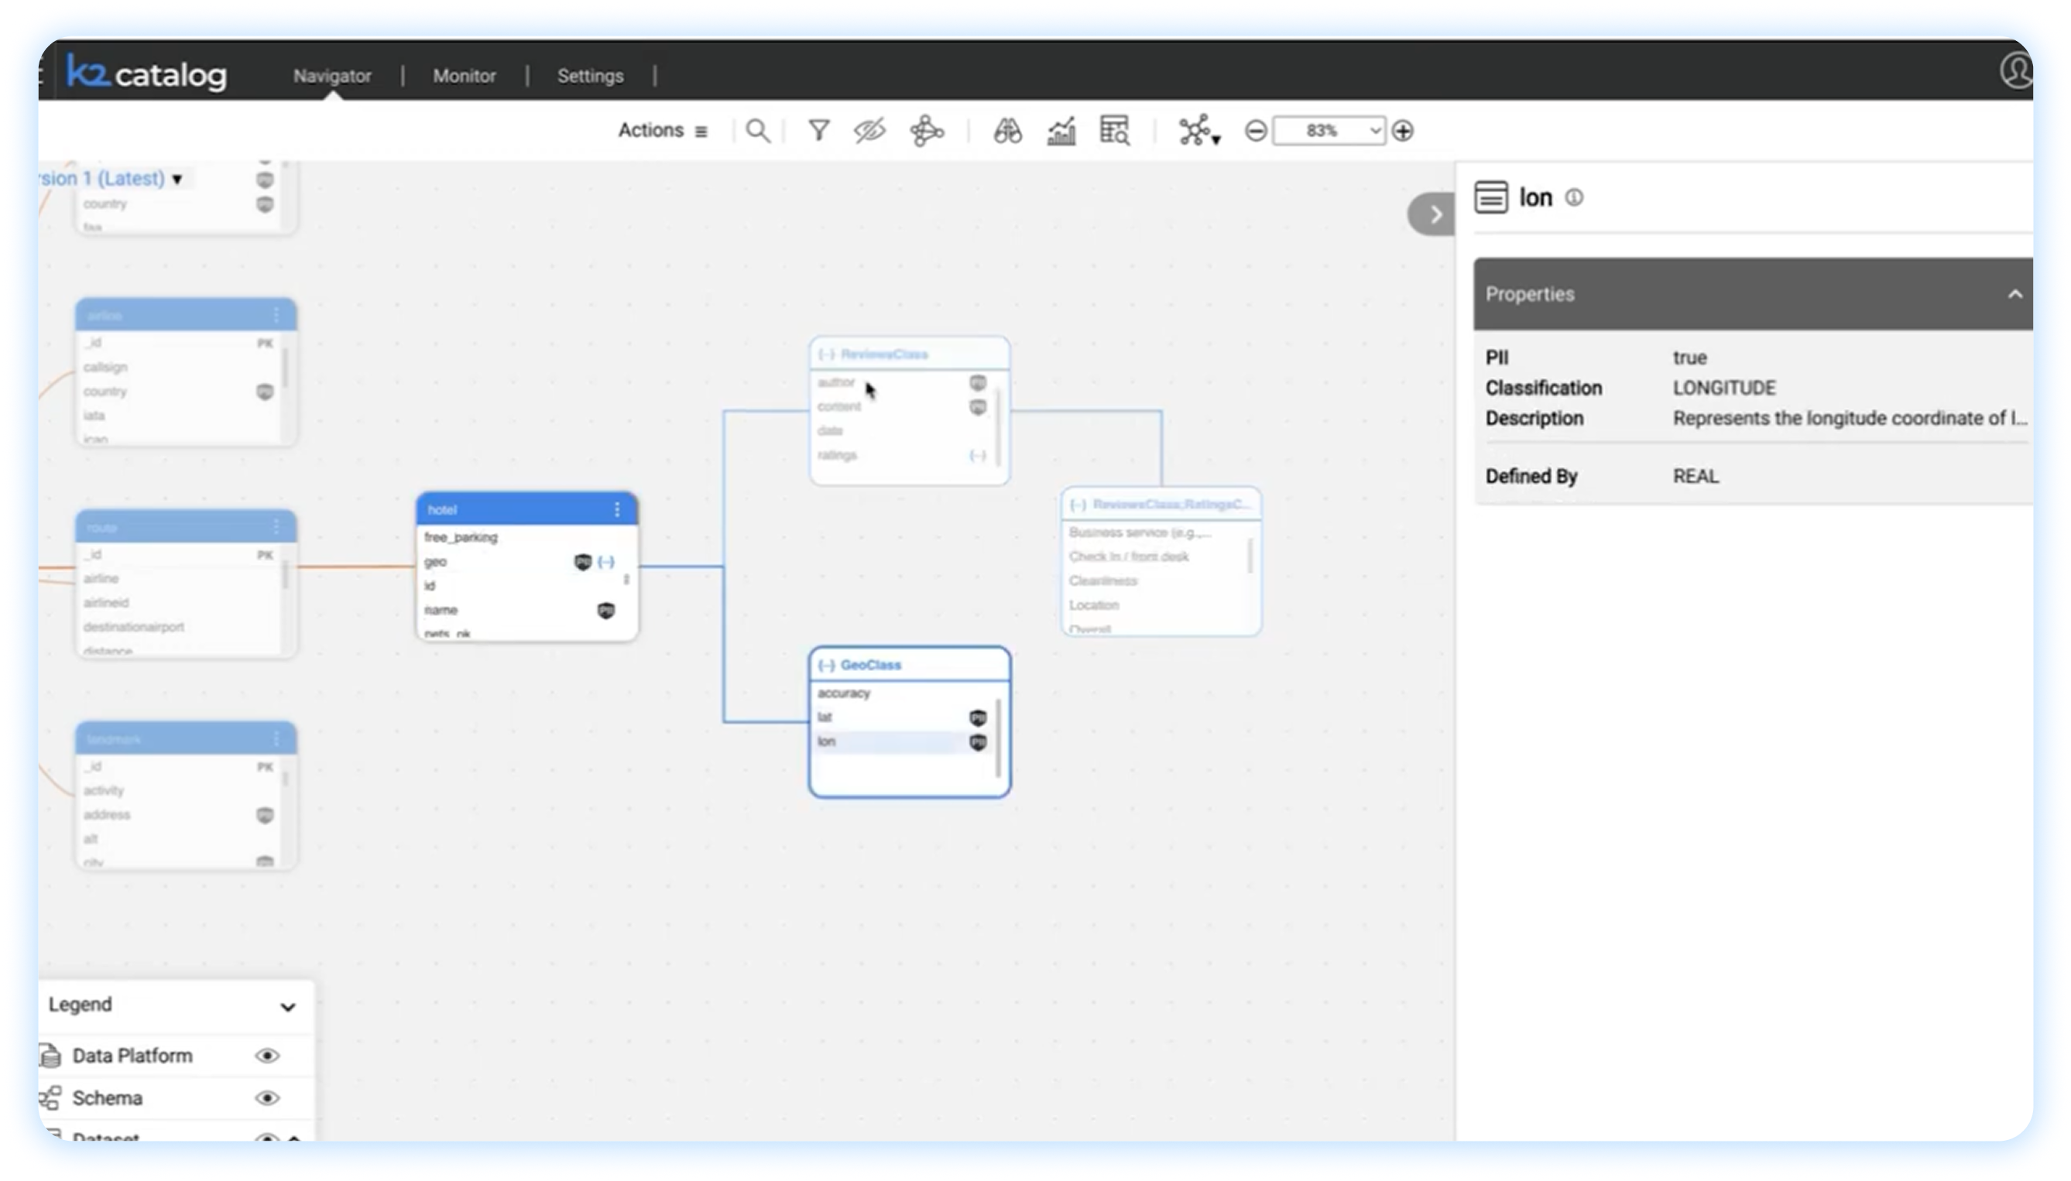Click the LONGITUDE classification value

pyautogui.click(x=1724, y=388)
